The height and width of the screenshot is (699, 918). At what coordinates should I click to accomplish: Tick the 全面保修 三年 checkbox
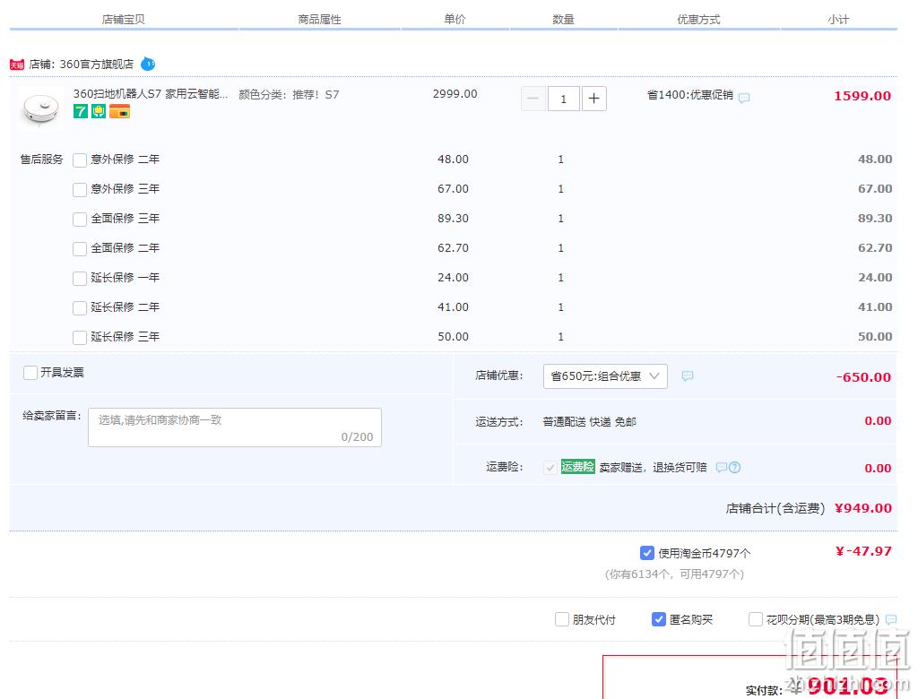(x=80, y=219)
